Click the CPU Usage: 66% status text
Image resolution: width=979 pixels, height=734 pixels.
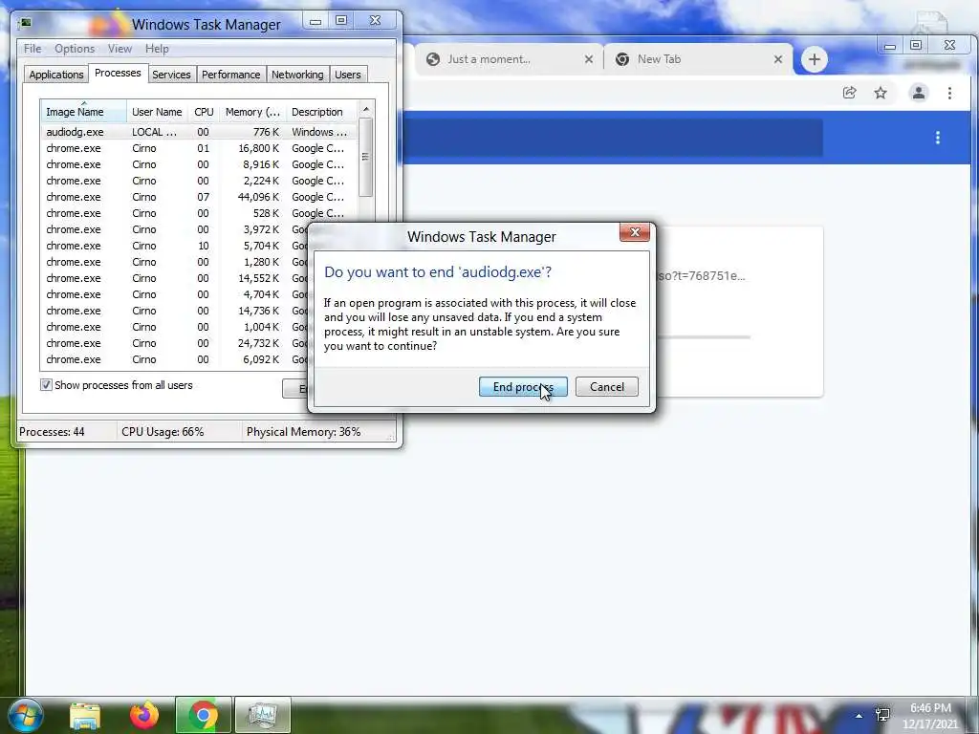163,431
